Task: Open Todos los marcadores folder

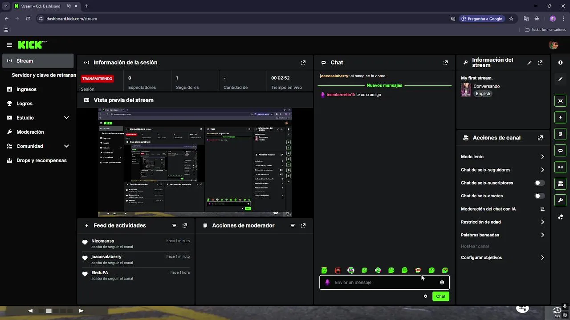Action: click(x=545, y=30)
